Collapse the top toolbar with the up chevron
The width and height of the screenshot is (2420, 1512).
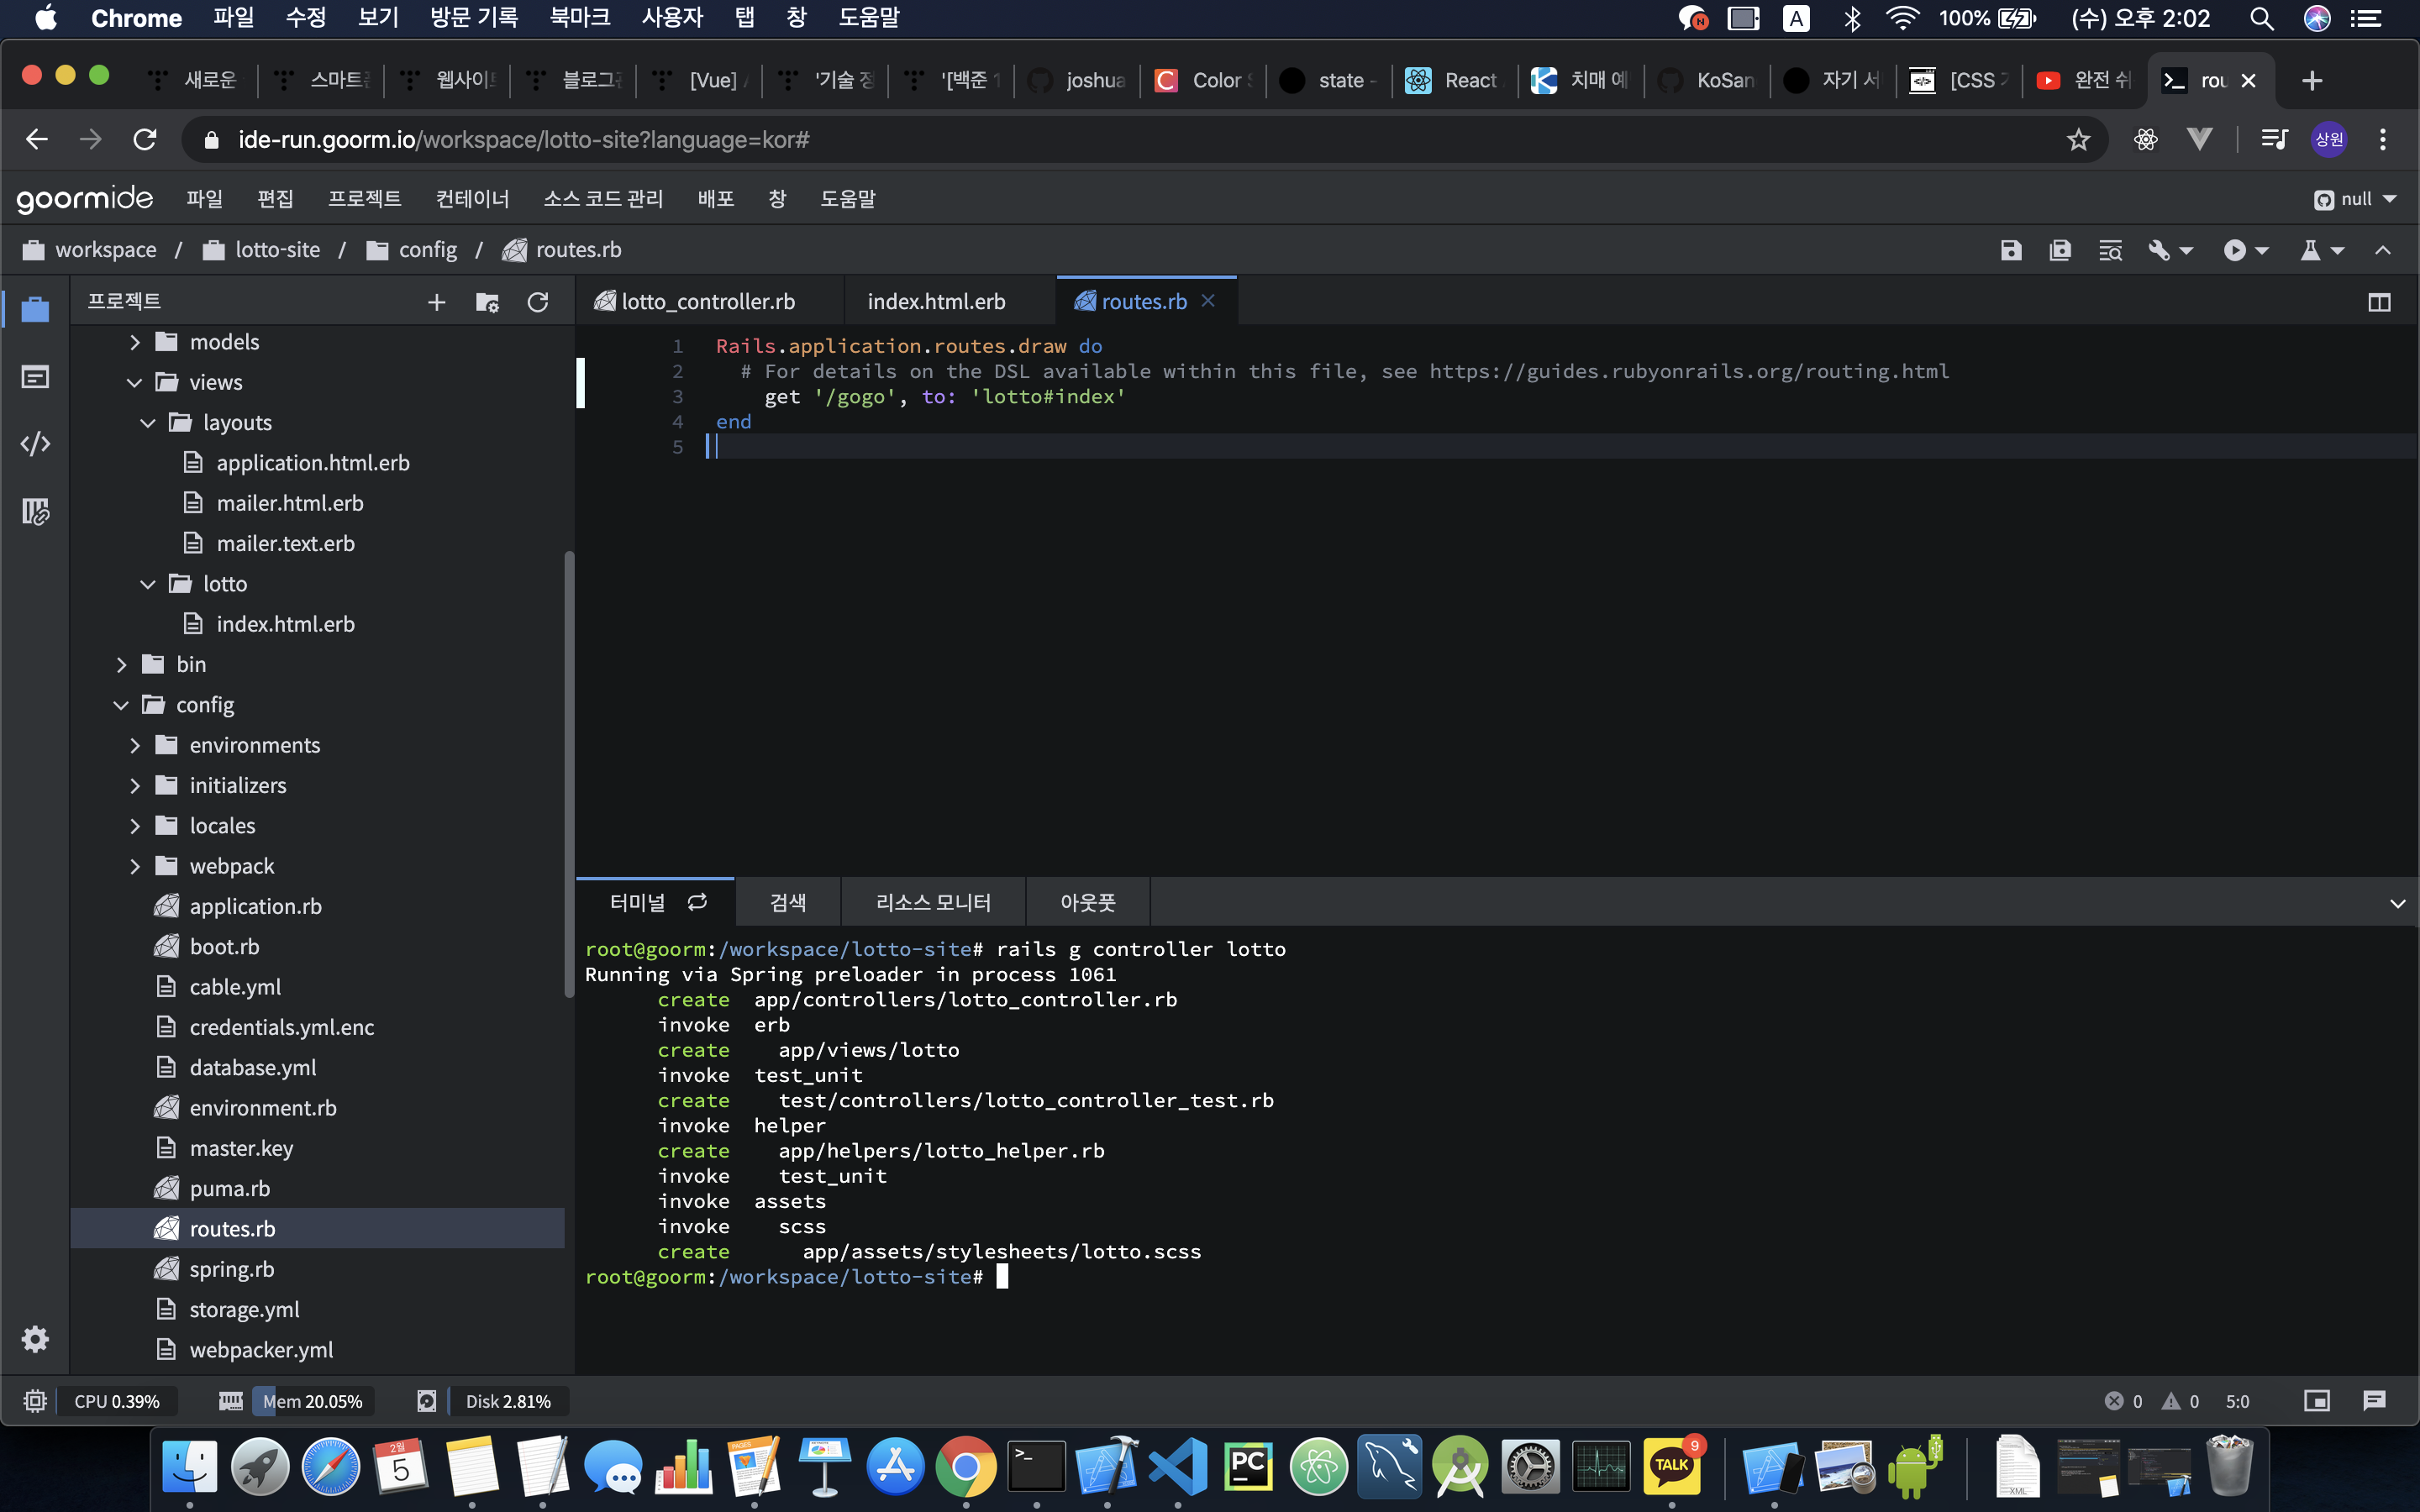click(x=2383, y=250)
